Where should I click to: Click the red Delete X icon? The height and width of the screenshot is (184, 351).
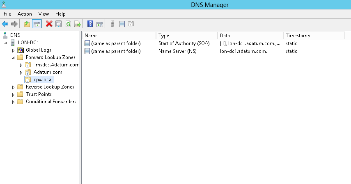click(49, 24)
